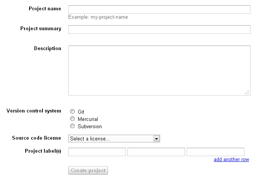Open the 'Select a license...' dropdown
Screen dimensions: 262x181
click(x=111, y=139)
